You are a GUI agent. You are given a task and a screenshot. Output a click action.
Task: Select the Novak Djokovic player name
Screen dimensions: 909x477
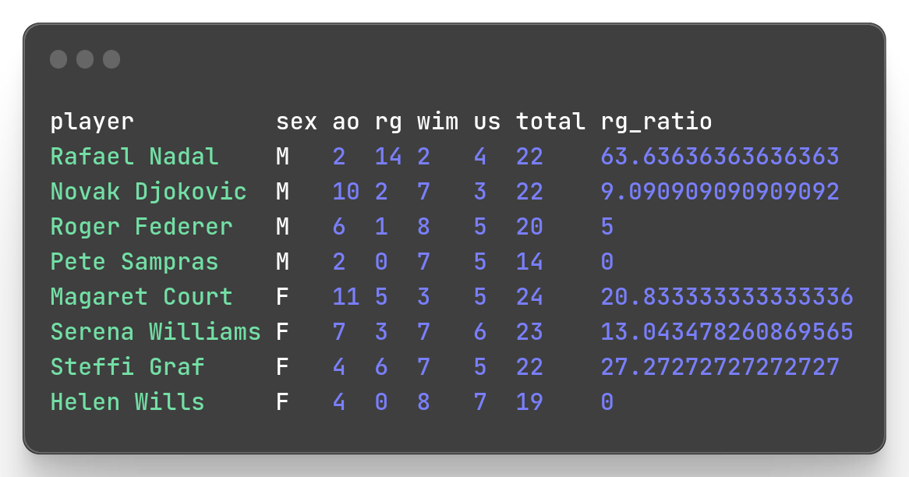148,192
